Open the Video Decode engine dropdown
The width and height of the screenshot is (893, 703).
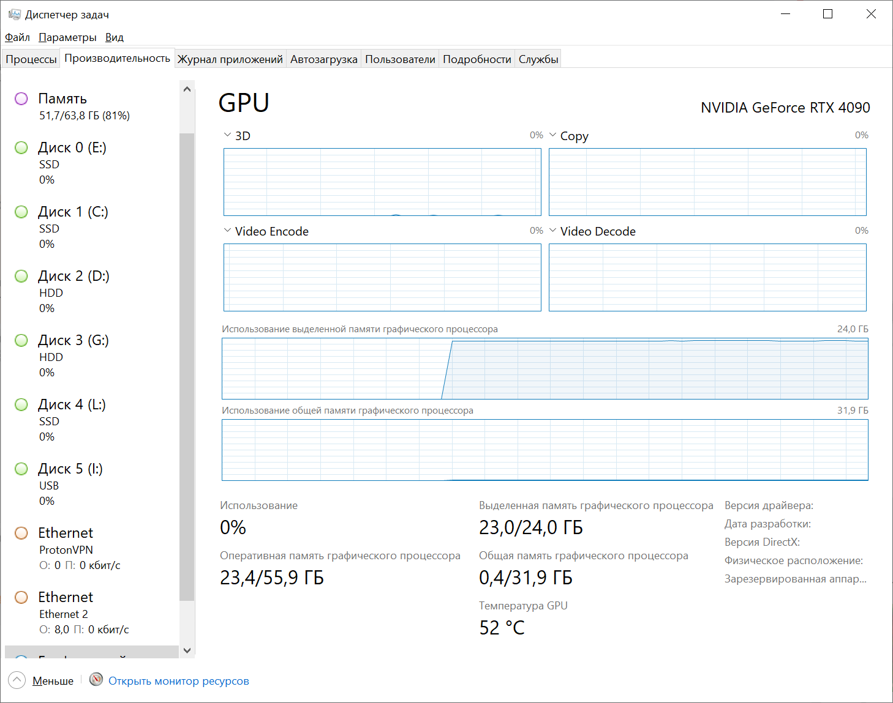point(553,231)
